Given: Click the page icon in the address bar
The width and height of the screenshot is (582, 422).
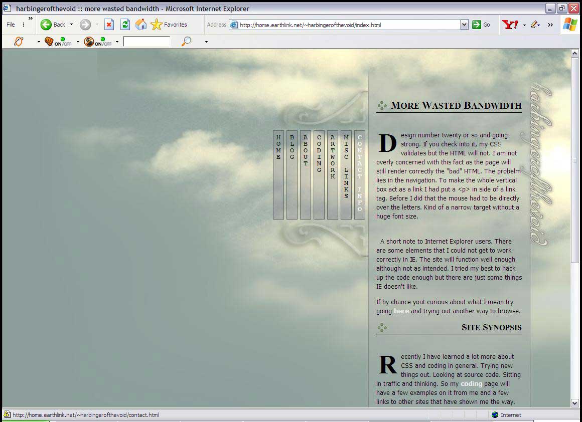Looking at the screenshot, I should pos(234,25).
